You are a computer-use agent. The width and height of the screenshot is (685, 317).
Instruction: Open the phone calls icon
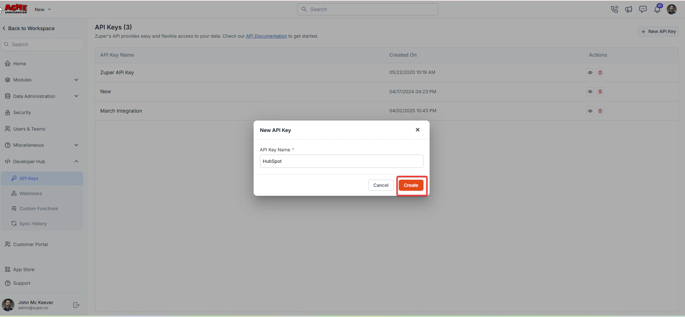point(614,9)
